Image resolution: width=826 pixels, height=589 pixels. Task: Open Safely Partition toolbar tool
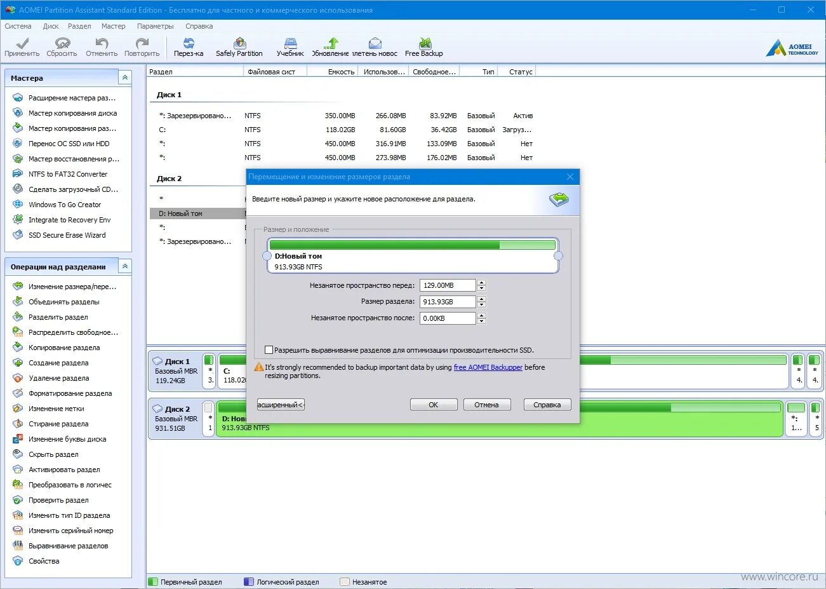click(x=239, y=47)
